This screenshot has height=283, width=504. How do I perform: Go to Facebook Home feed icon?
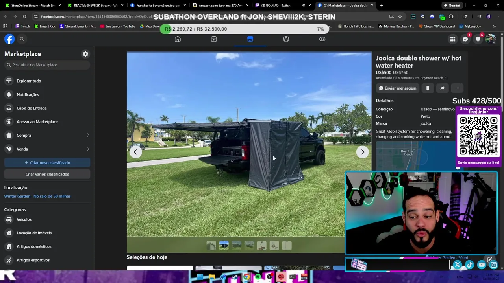tap(178, 39)
